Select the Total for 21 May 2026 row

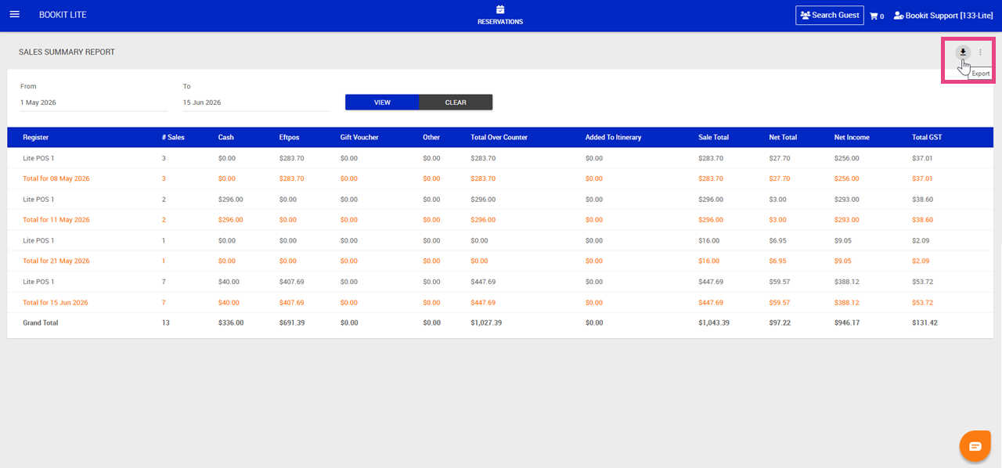(500, 261)
